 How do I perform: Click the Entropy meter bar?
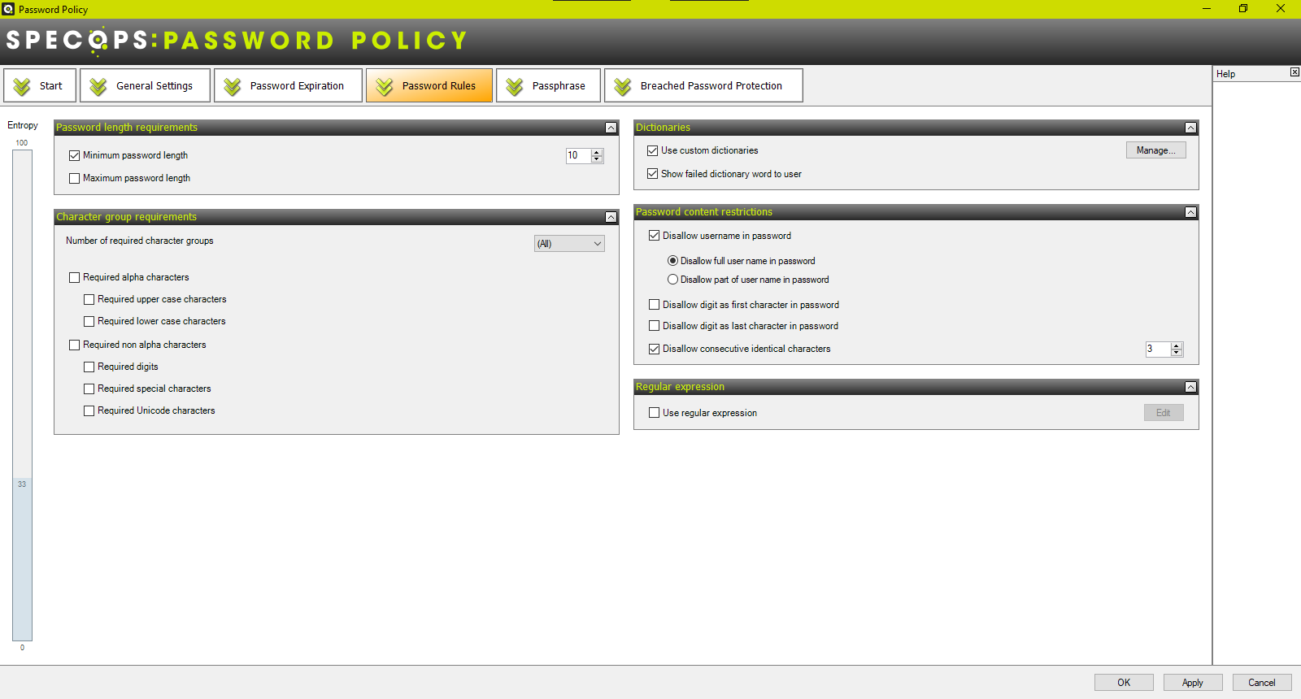pyautogui.click(x=22, y=395)
